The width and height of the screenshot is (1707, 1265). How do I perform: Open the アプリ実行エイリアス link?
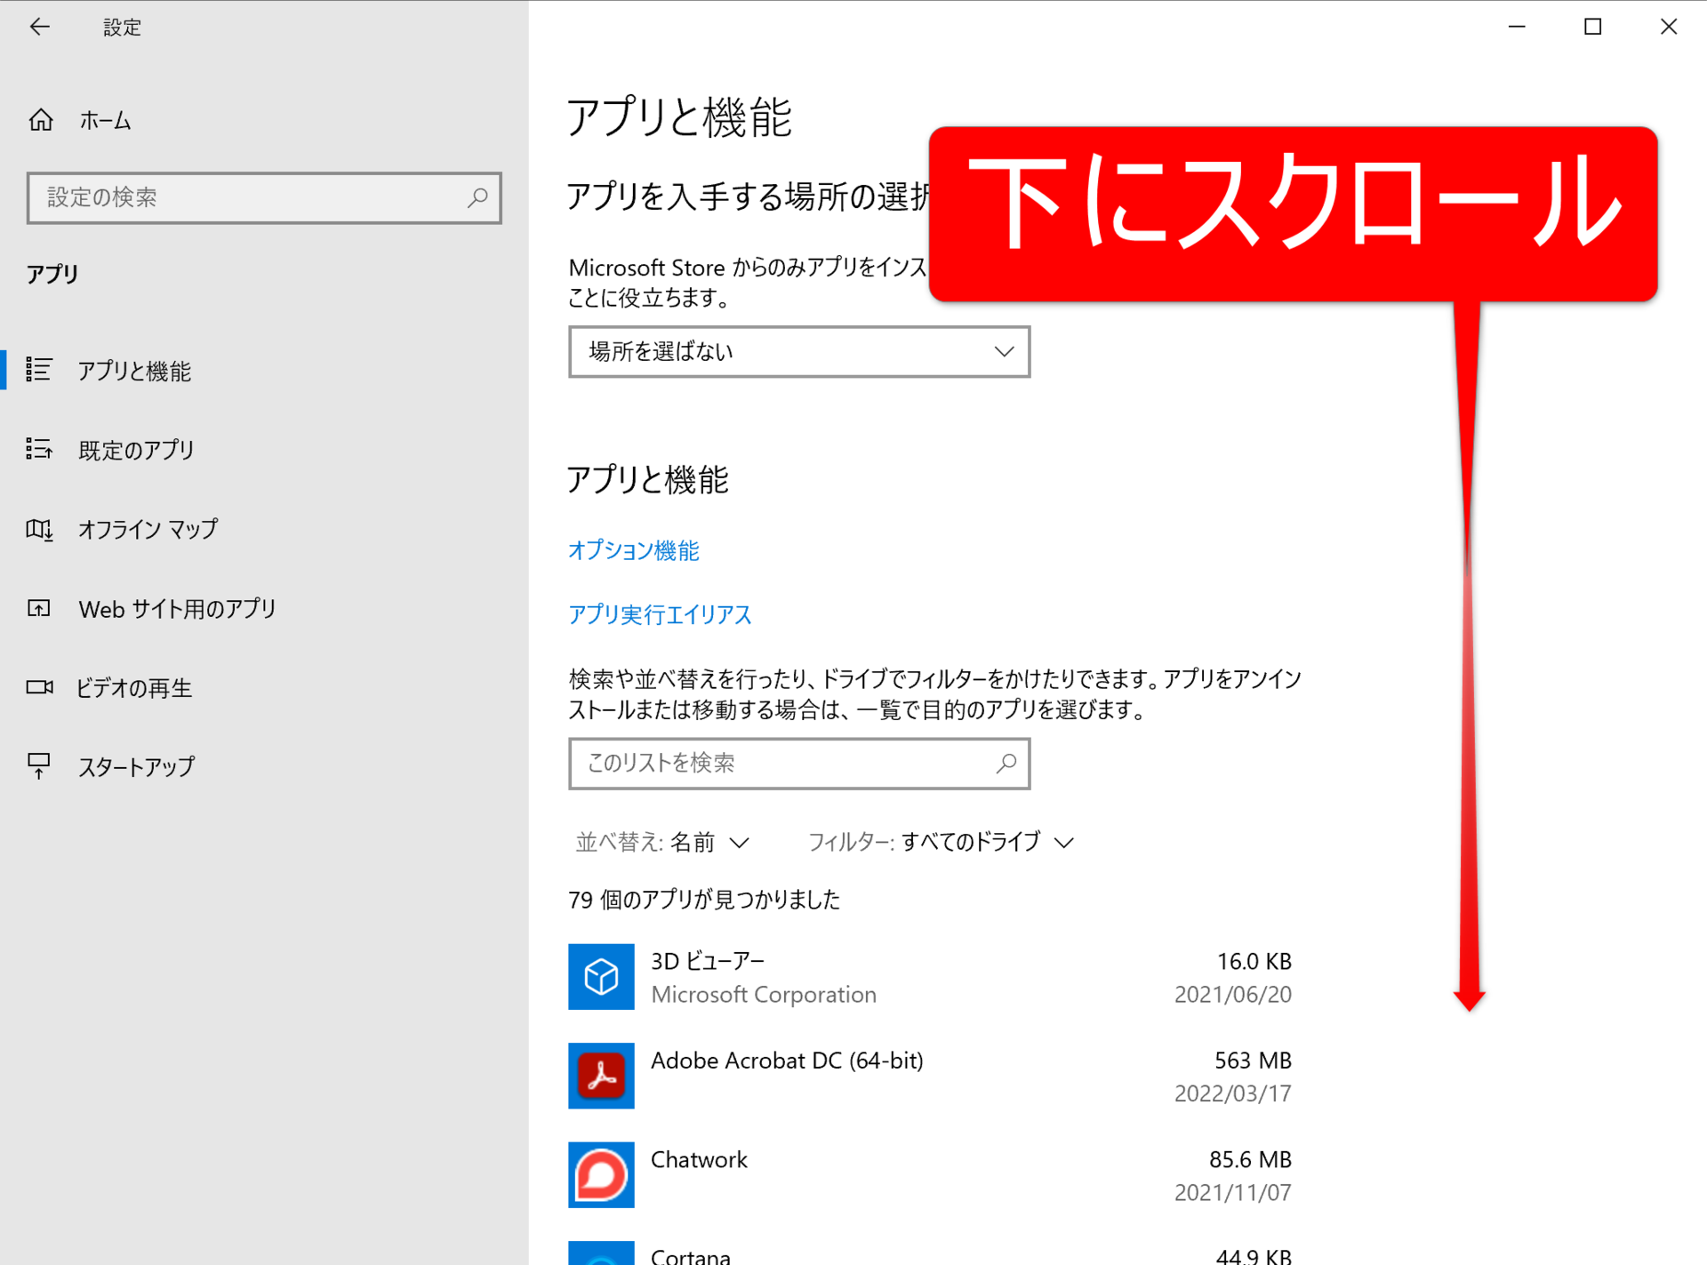[660, 614]
